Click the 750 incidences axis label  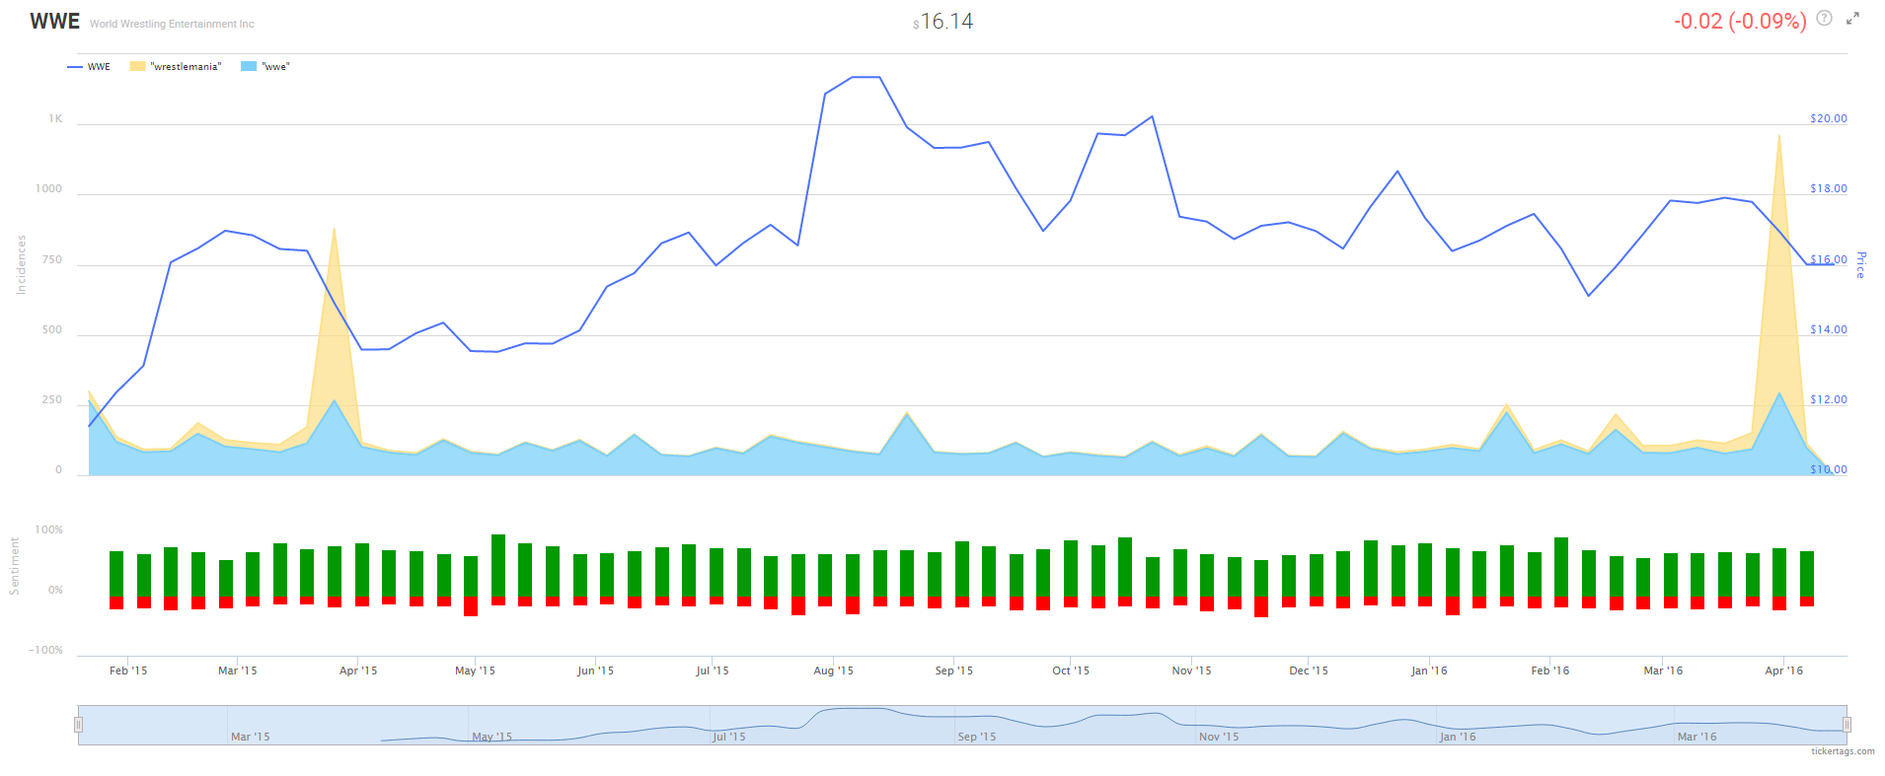(x=52, y=259)
